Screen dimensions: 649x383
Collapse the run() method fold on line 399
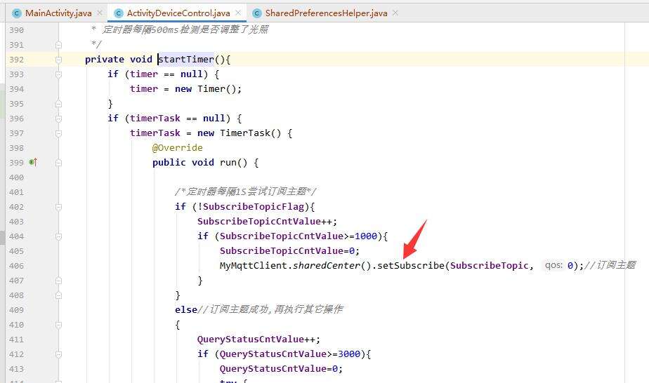click(59, 163)
